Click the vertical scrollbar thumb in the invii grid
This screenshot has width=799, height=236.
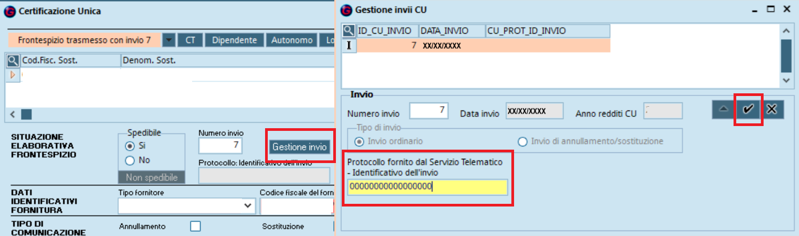[x=786, y=56]
